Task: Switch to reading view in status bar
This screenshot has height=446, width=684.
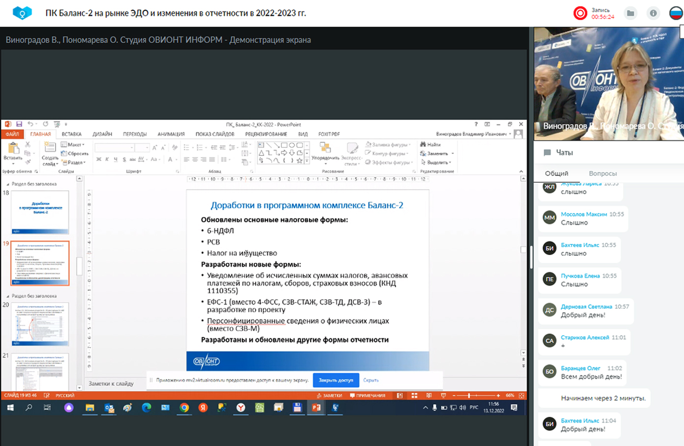Action: [429, 395]
